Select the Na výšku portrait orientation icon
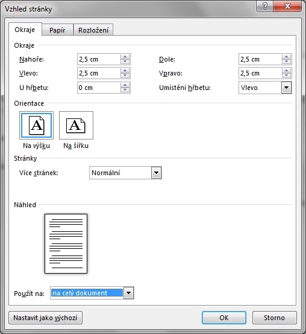The width and height of the screenshot is (306, 334). pos(36,126)
